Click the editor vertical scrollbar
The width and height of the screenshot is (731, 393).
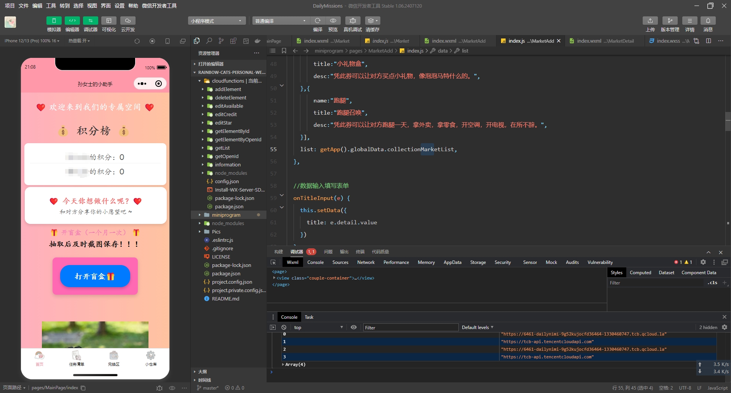(728, 122)
